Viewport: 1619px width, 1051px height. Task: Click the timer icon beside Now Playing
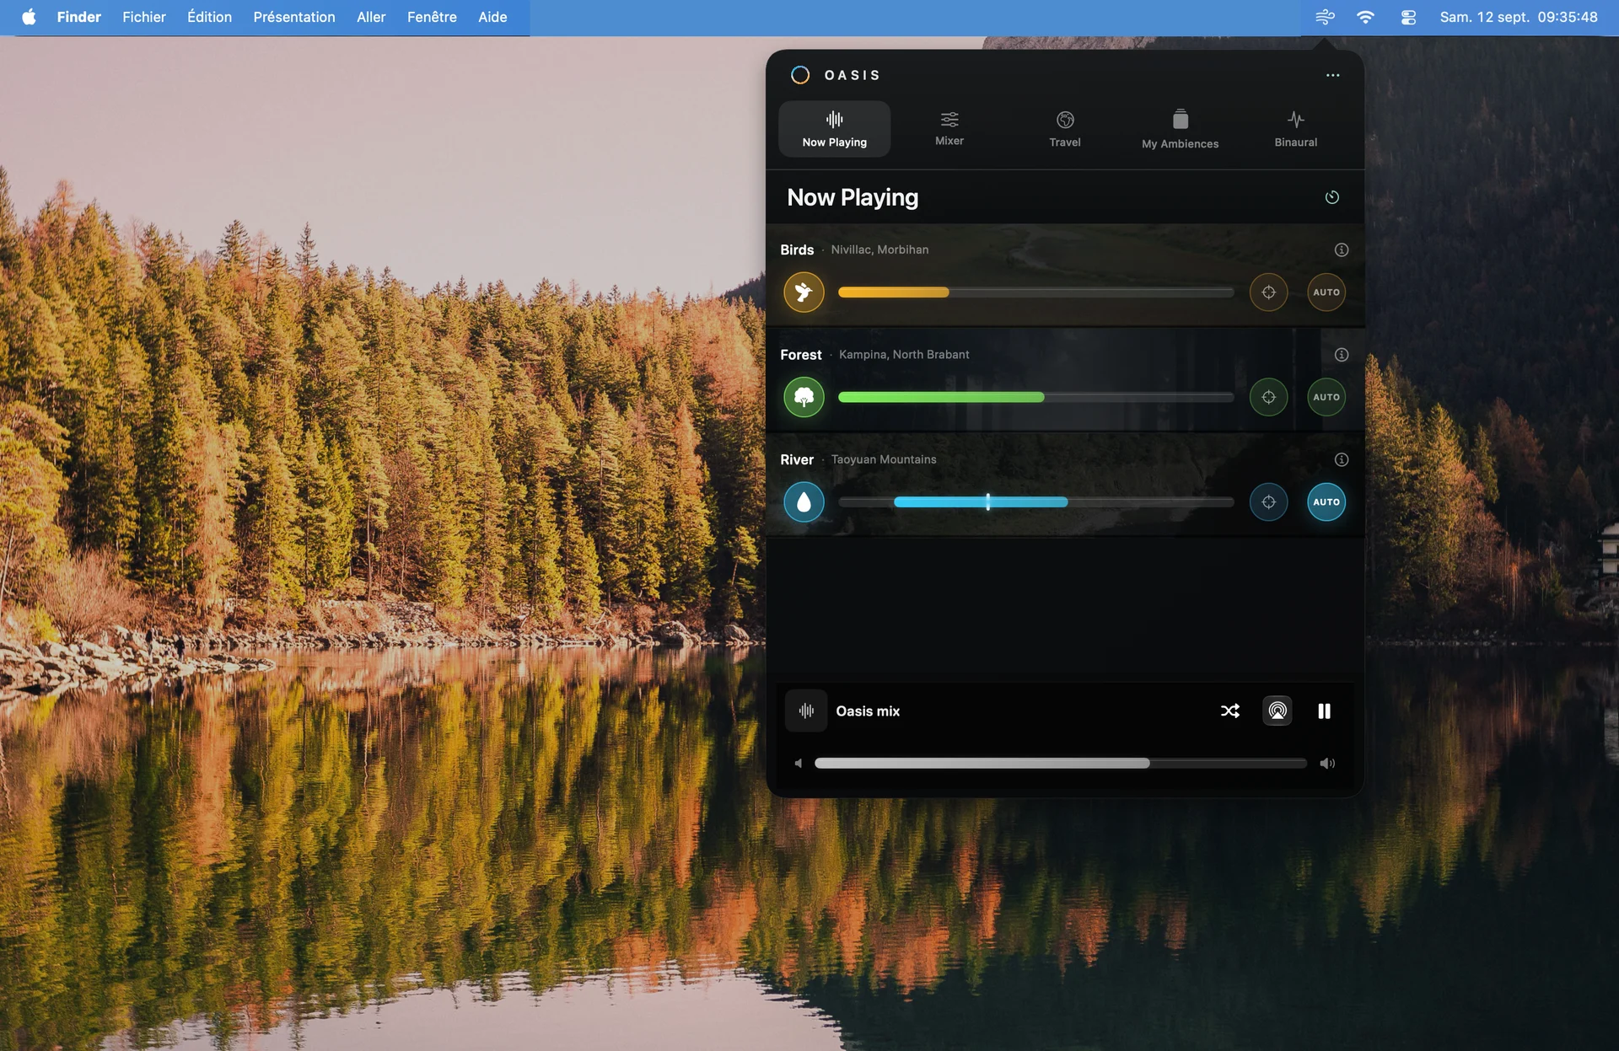pos(1332,197)
